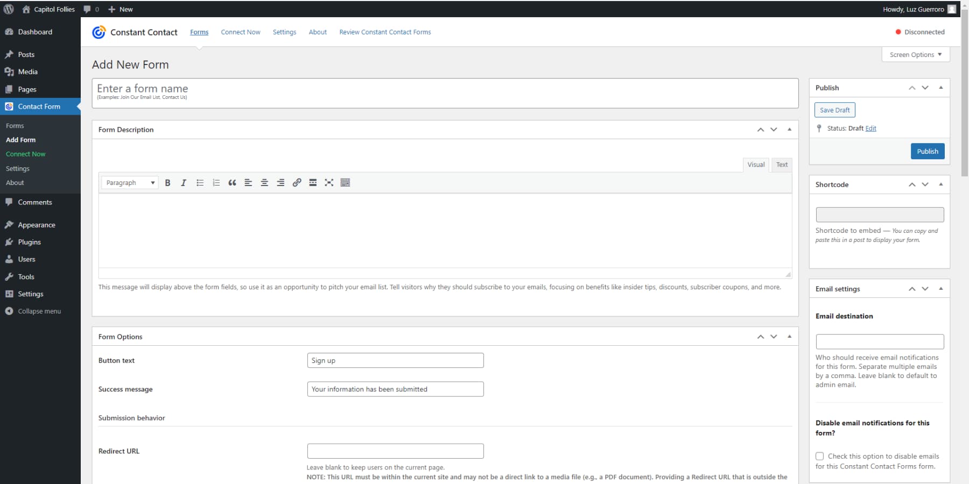Check the option to disable email notifications
Image resolution: width=969 pixels, height=484 pixels.
coord(819,455)
